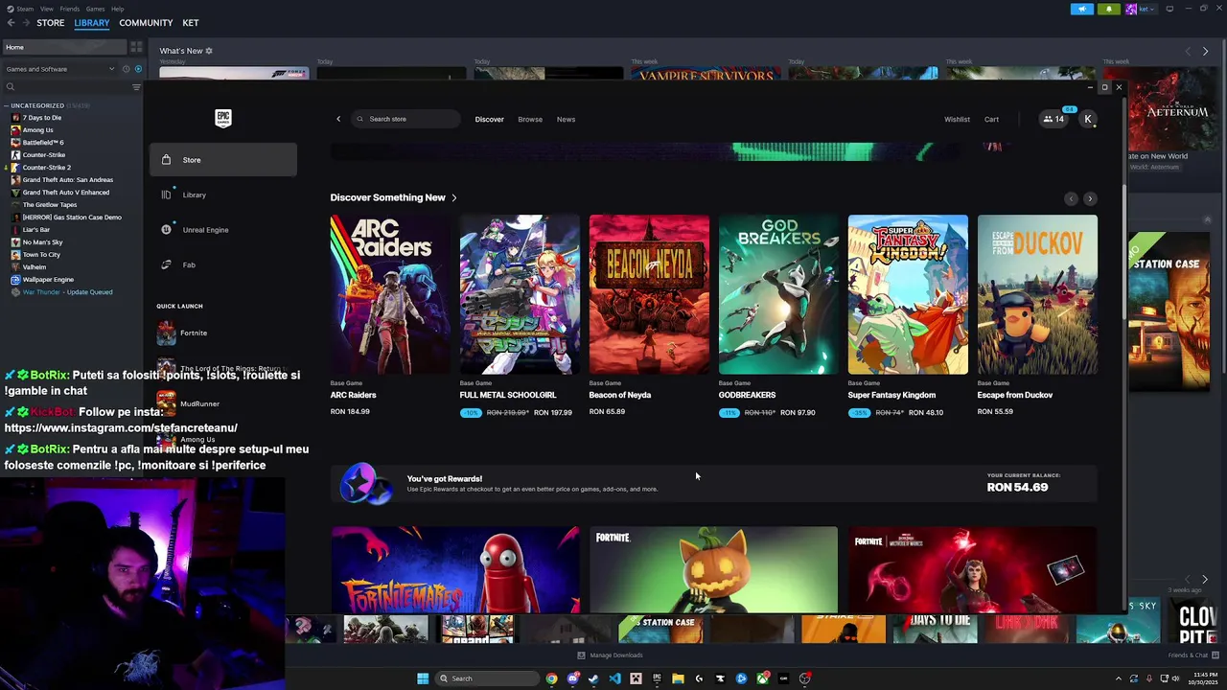1227x690 pixels.
Task: Open Epic Wishlist
Action: point(957,119)
